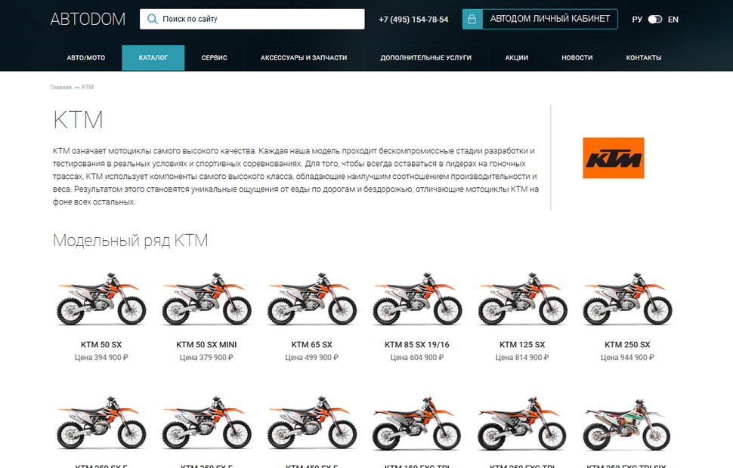Screen dimensions: 733x468
Task: Open the KTM 50 SX MINI bike thumbnail
Action: [x=206, y=299]
